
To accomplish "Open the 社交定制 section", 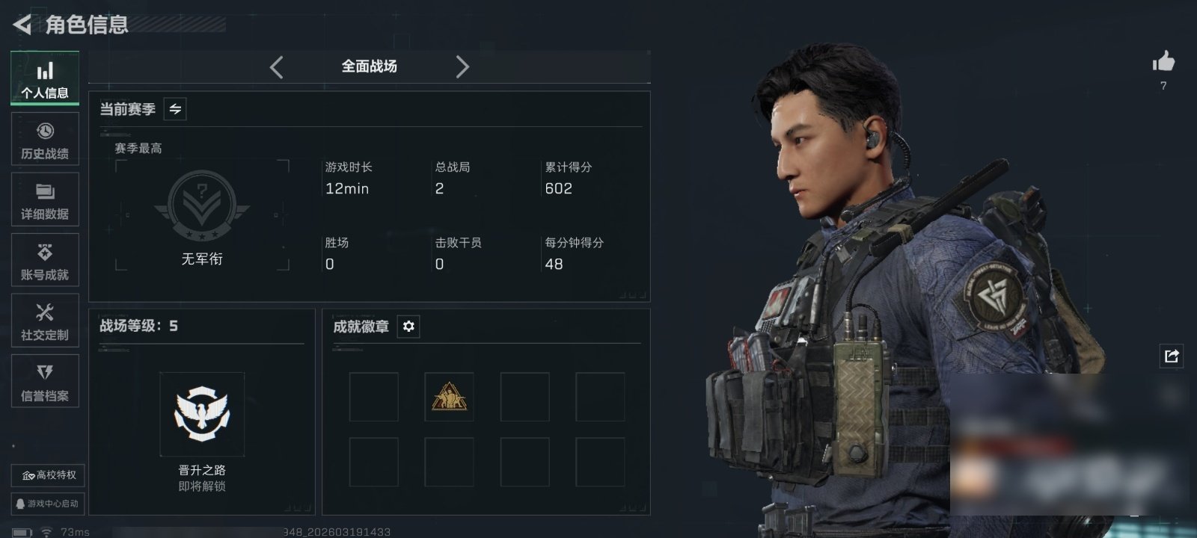I will point(45,321).
